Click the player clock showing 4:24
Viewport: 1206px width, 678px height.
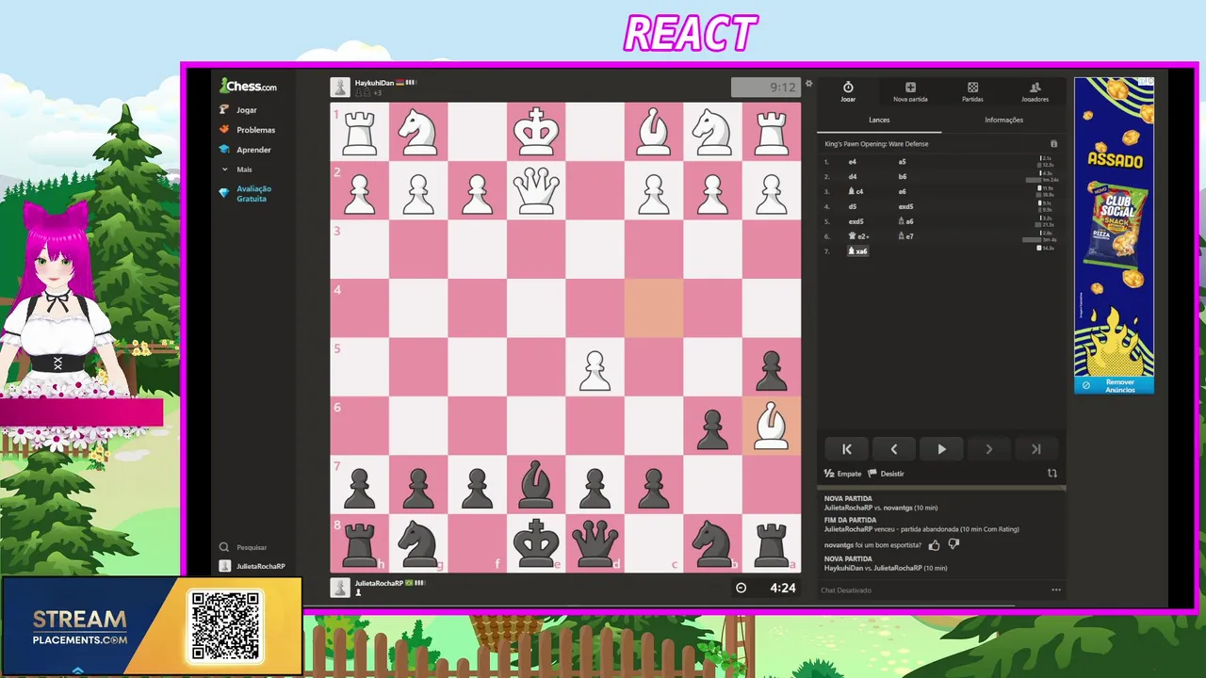(x=766, y=588)
